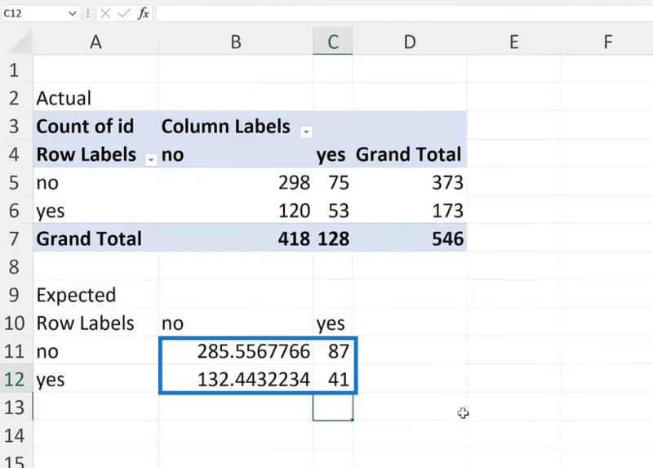653x468 pixels.
Task: Open the Row Labels filter dropdown
Action: (x=151, y=159)
